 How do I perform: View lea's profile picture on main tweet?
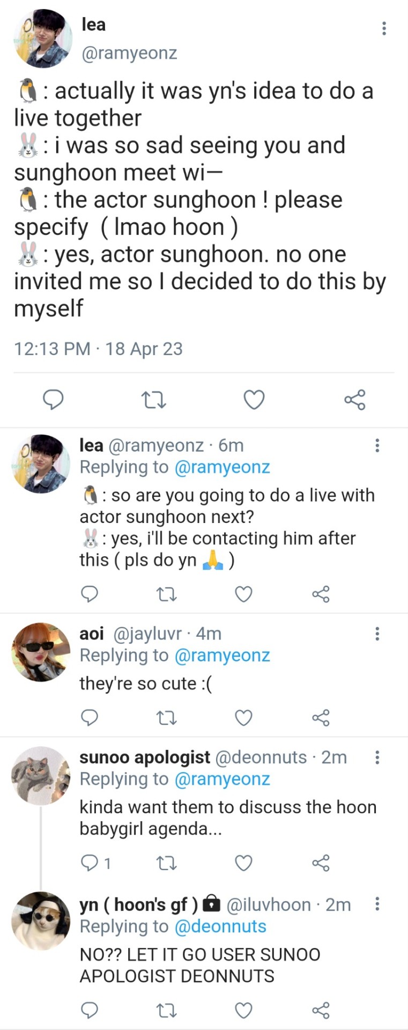[x=42, y=39]
